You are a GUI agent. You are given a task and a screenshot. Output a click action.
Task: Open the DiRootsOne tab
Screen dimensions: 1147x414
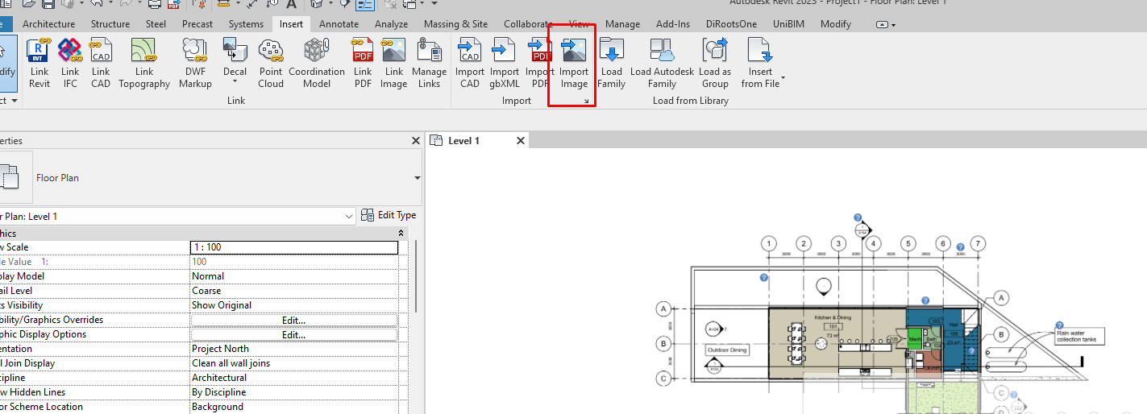[x=731, y=24]
